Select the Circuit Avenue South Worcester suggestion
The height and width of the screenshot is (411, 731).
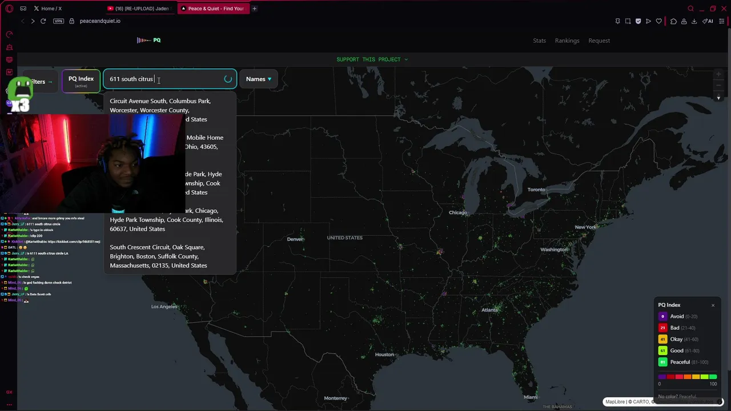[169, 110]
